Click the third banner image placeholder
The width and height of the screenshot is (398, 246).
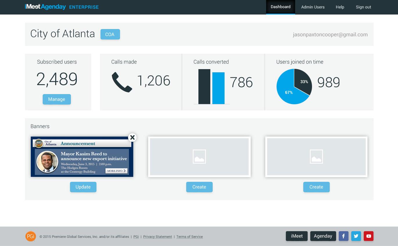pos(316,157)
